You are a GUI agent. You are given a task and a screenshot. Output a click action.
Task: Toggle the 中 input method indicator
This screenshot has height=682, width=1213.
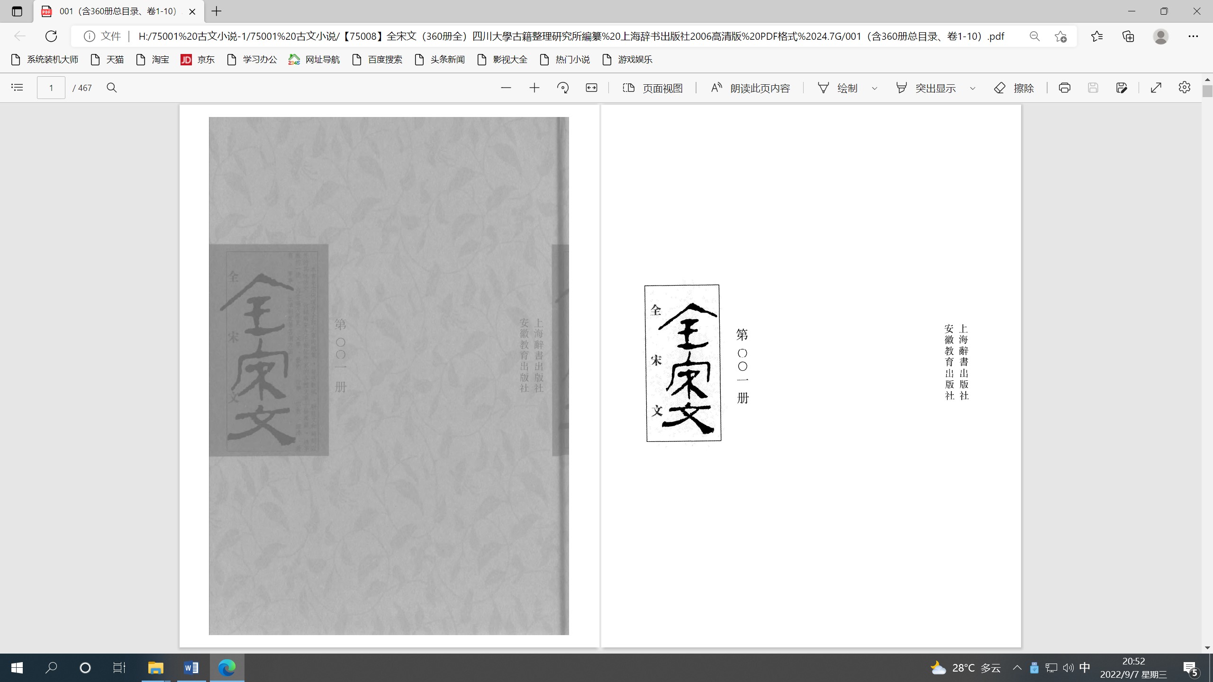tap(1085, 668)
